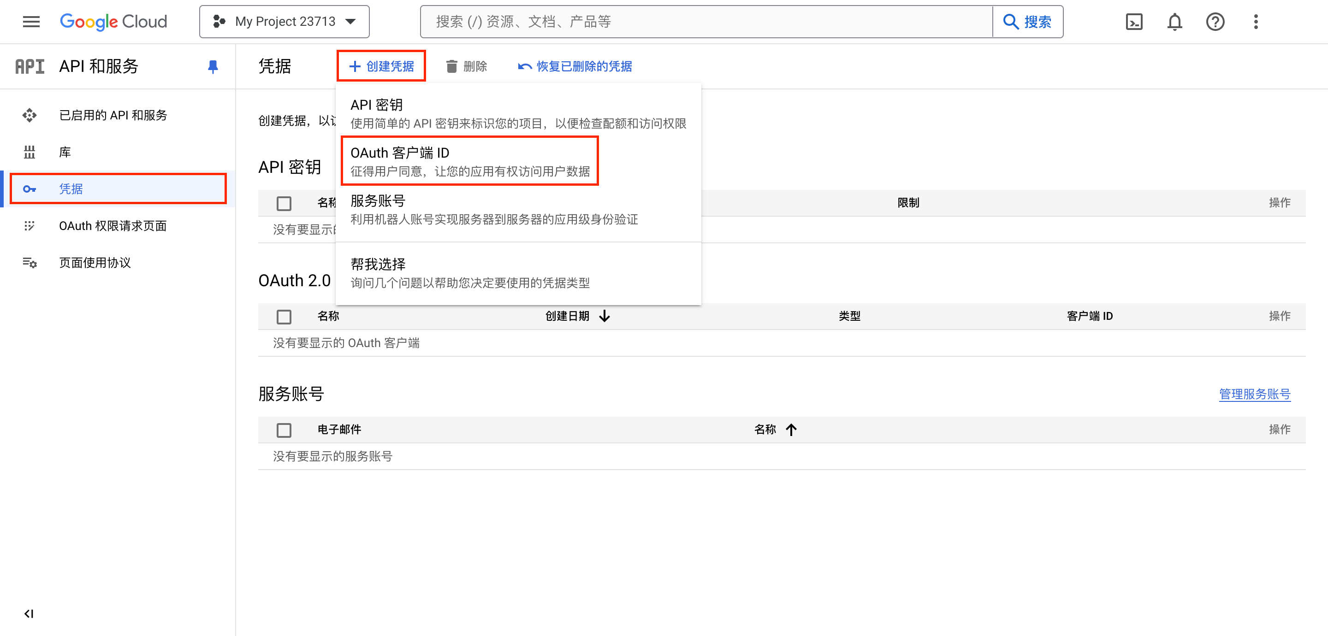Tick the API 密钥 table select-all checkbox
Viewport: 1328px width, 636px height.
(x=284, y=203)
